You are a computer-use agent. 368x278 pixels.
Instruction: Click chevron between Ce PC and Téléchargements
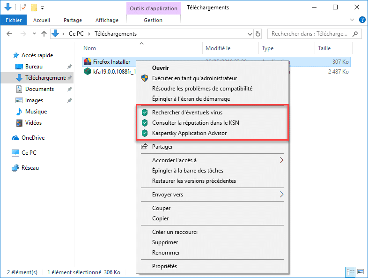tap(89, 34)
